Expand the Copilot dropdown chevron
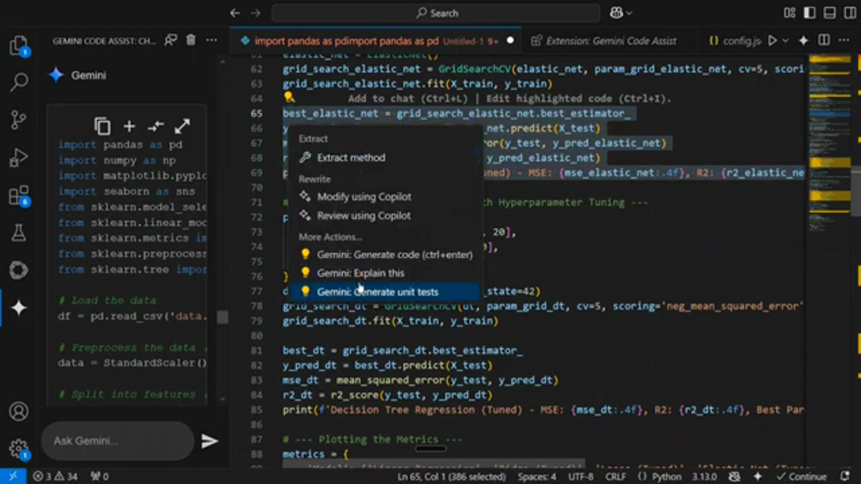The width and height of the screenshot is (861, 484). point(630,13)
